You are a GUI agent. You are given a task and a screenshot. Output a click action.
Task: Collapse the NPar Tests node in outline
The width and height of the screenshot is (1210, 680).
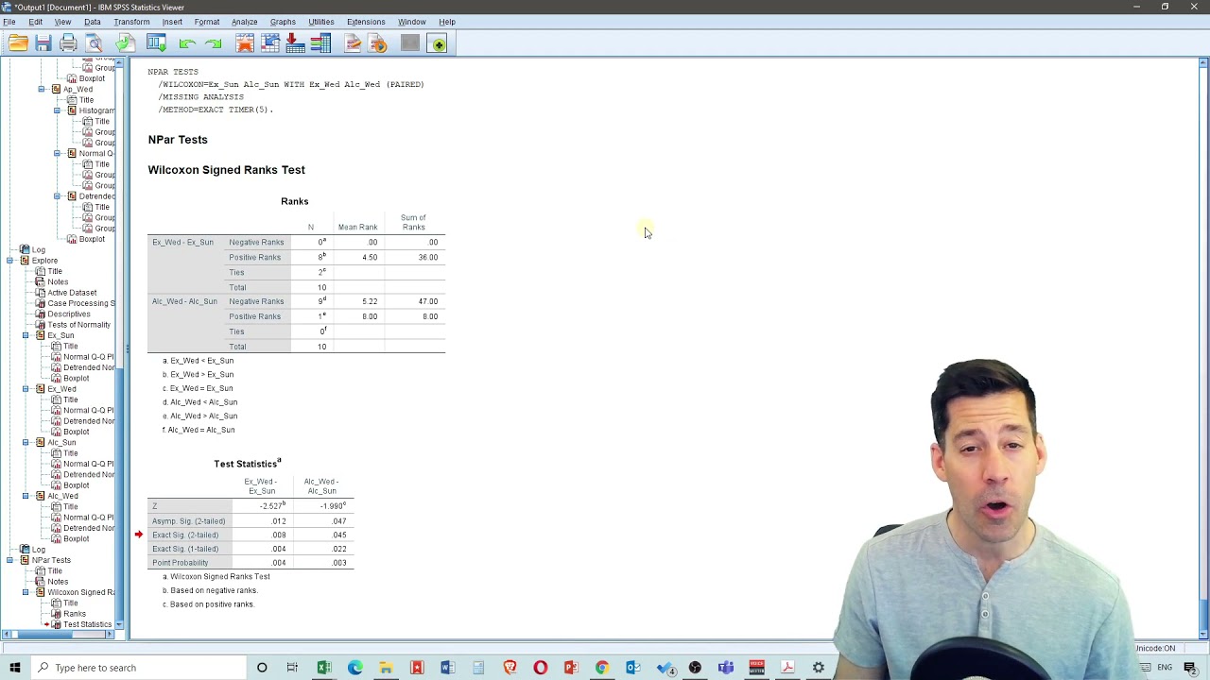pyautogui.click(x=10, y=560)
